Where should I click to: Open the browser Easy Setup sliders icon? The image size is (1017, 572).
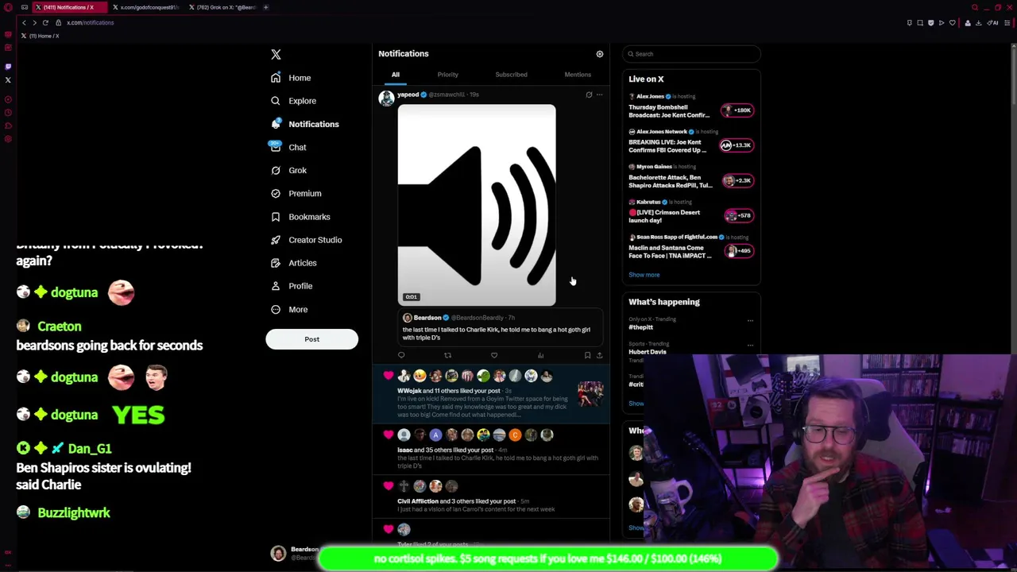point(1007,23)
